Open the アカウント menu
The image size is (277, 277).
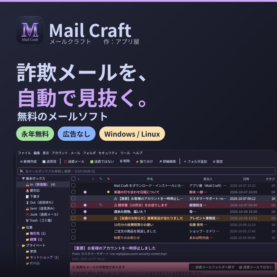point(60,153)
